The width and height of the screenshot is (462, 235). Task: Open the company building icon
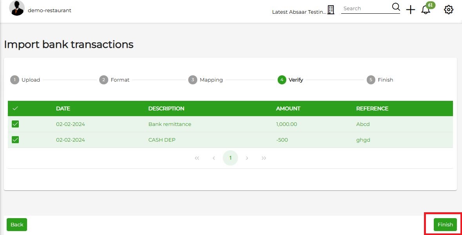point(331,10)
